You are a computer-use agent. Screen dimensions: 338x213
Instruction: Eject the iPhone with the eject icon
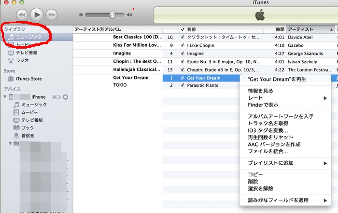tap(66, 97)
